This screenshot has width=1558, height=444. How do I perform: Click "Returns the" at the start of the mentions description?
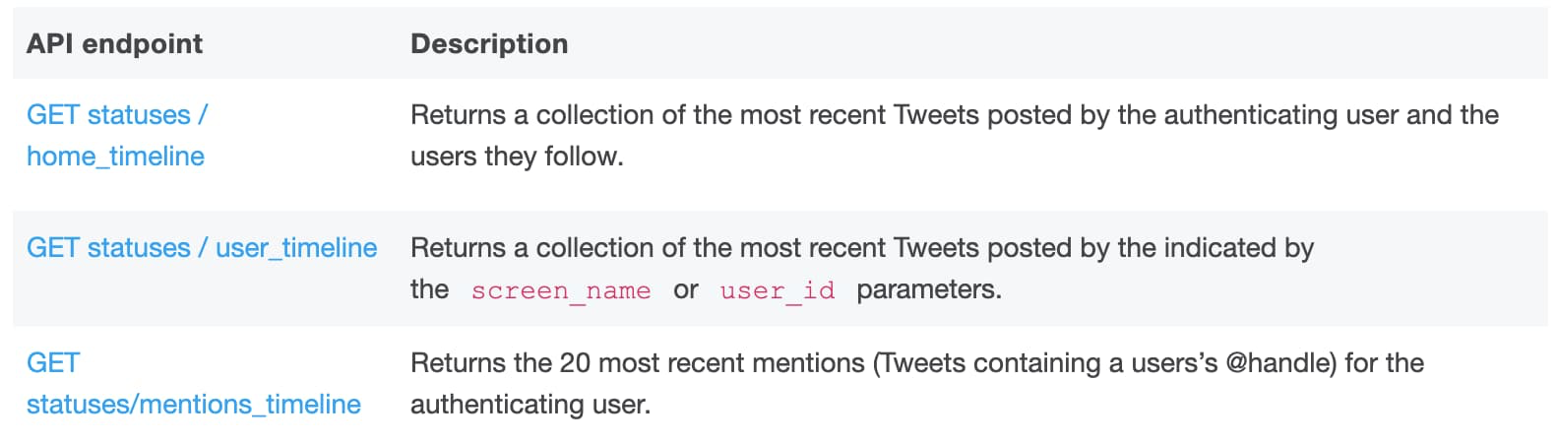pos(481,363)
